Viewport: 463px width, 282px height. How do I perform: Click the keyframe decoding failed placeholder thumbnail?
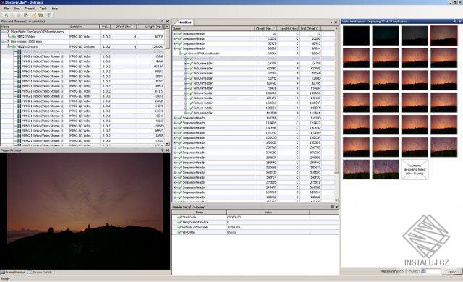point(415,170)
